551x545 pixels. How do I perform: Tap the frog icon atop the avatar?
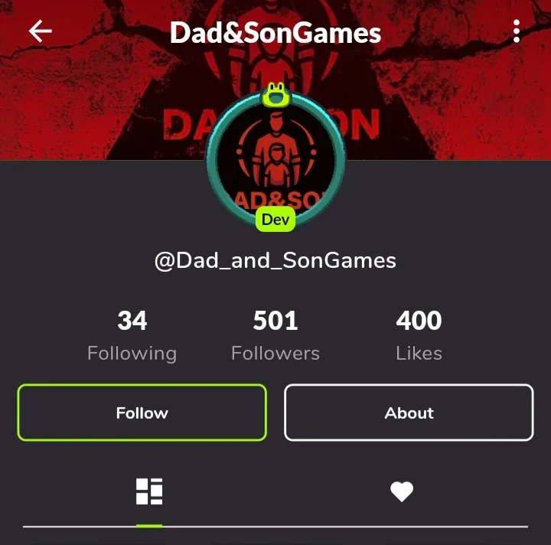pos(275,94)
